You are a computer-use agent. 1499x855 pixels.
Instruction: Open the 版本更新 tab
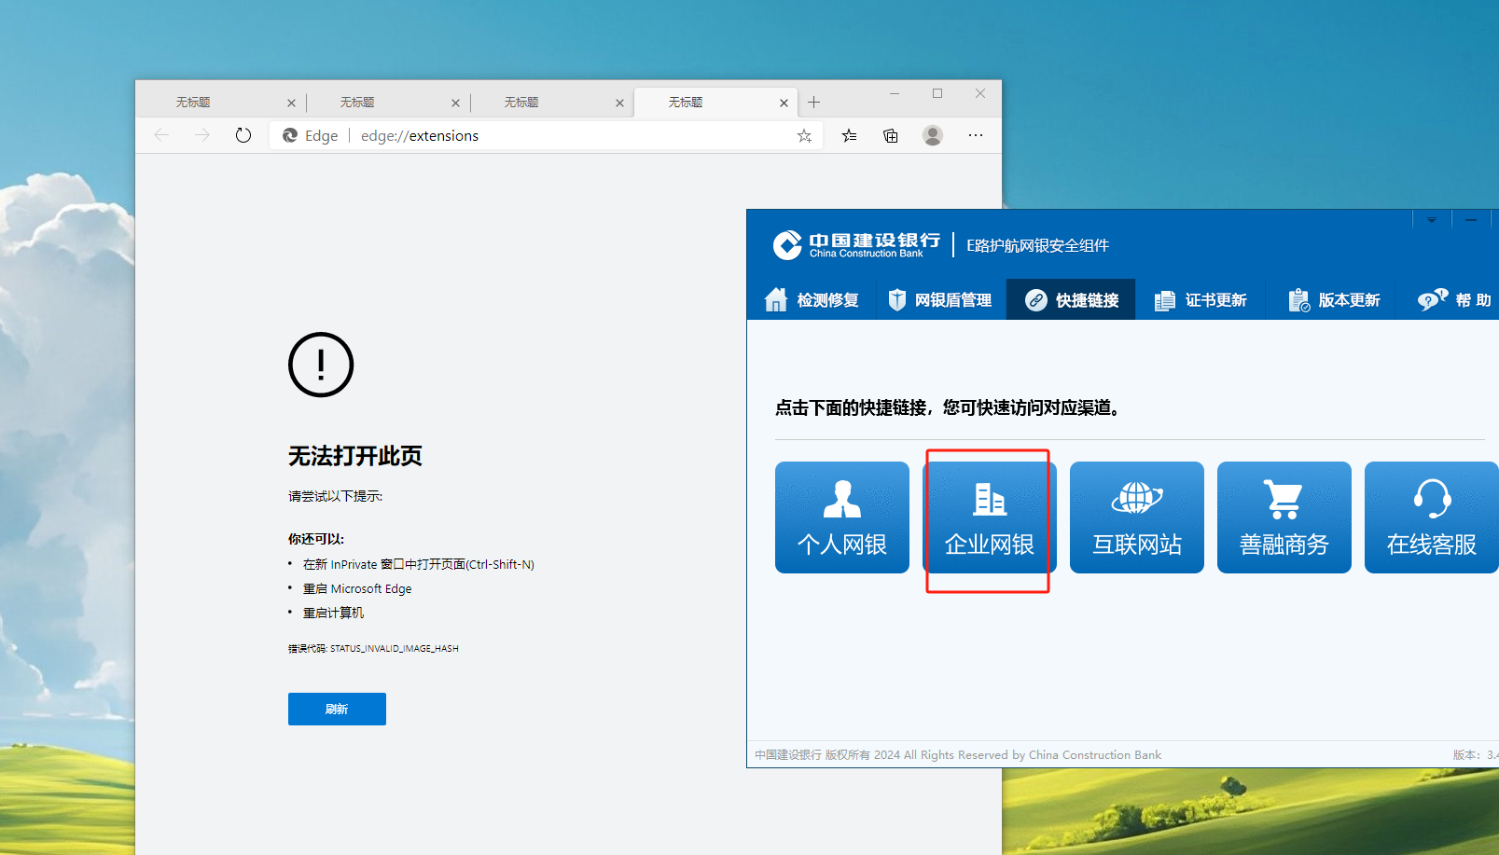(1334, 299)
